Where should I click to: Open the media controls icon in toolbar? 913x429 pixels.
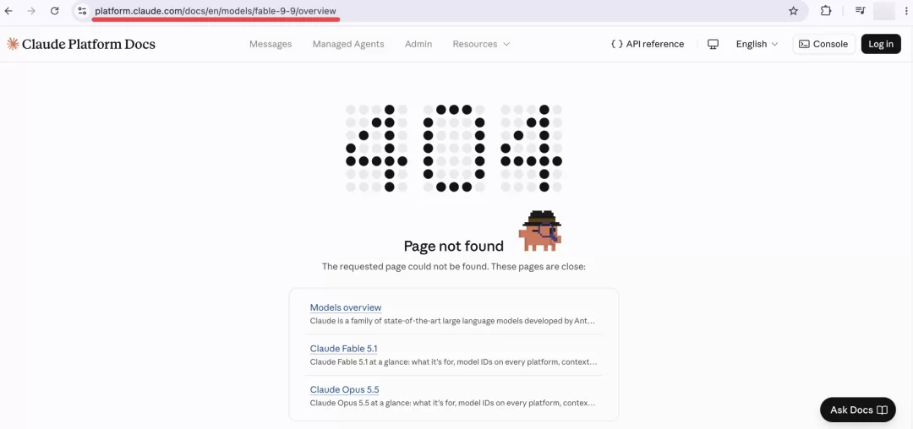pos(860,10)
